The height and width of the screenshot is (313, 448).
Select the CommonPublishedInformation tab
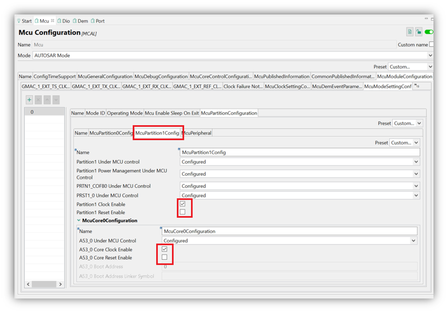coord(343,77)
